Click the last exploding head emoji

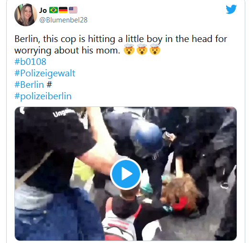click(x=155, y=49)
